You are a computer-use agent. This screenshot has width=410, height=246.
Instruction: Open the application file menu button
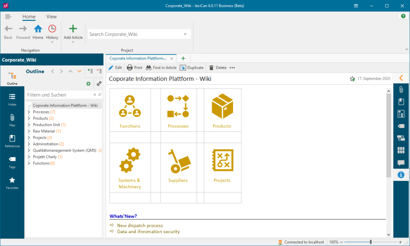coord(8,17)
